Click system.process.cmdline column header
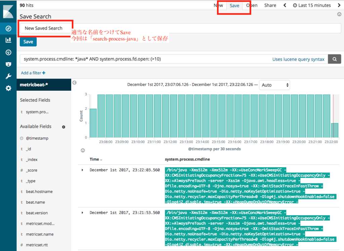Image resolution: width=344 pixels, height=251 pixels. (187, 159)
